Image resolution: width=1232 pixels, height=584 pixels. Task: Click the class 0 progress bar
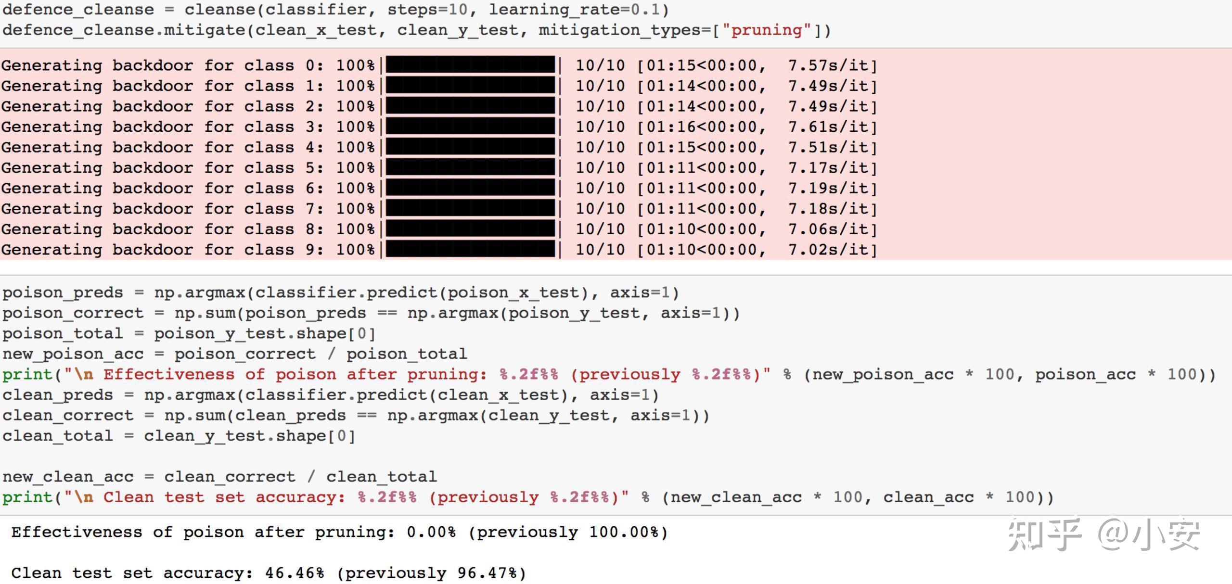coord(470,65)
